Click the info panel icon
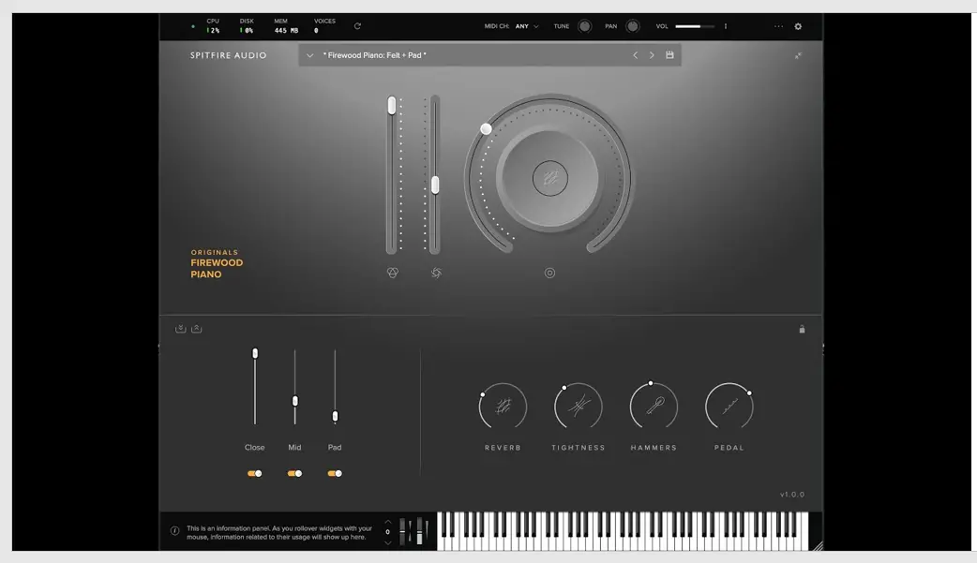 tap(175, 530)
